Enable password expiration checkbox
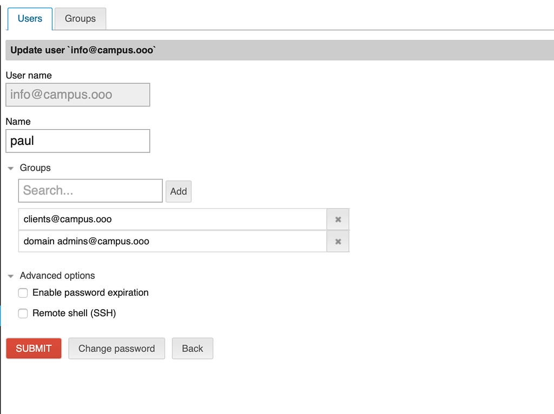The height and width of the screenshot is (414, 554). (23, 293)
